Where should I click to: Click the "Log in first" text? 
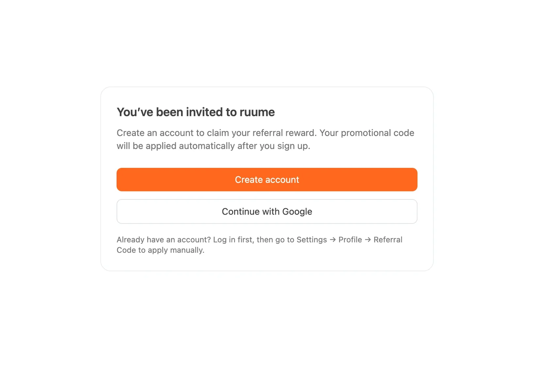233,240
